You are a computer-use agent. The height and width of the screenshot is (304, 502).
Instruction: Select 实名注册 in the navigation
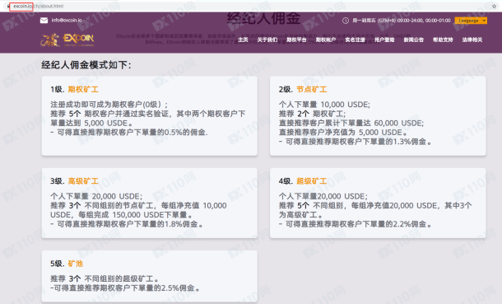355,40
